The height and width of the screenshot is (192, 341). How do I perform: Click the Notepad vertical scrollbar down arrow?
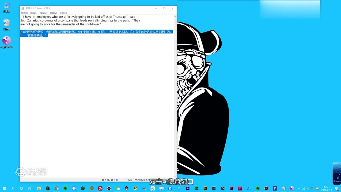175,176
